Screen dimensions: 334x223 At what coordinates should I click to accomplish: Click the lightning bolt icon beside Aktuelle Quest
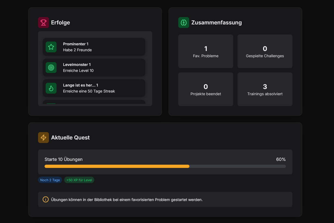click(43, 138)
